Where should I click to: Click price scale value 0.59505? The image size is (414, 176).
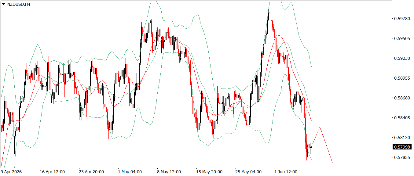pos(402,38)
